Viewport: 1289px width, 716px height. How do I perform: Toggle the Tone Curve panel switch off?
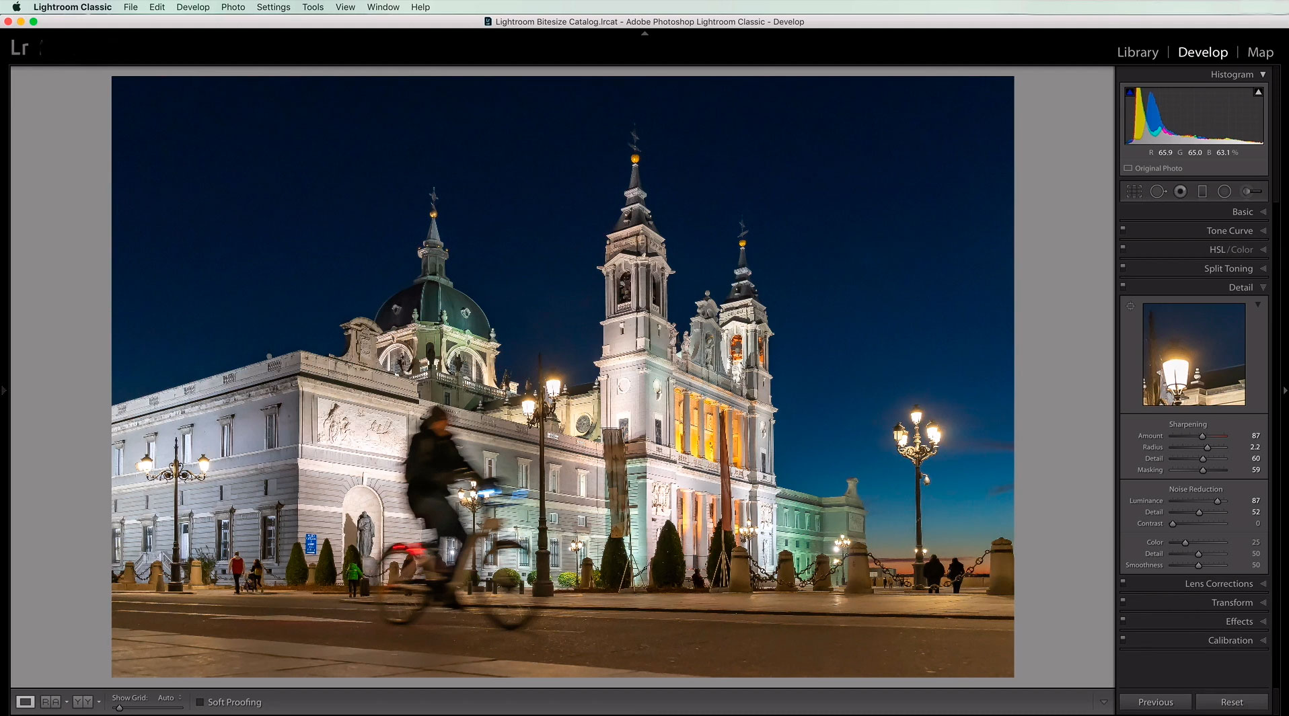(1123, 229)
